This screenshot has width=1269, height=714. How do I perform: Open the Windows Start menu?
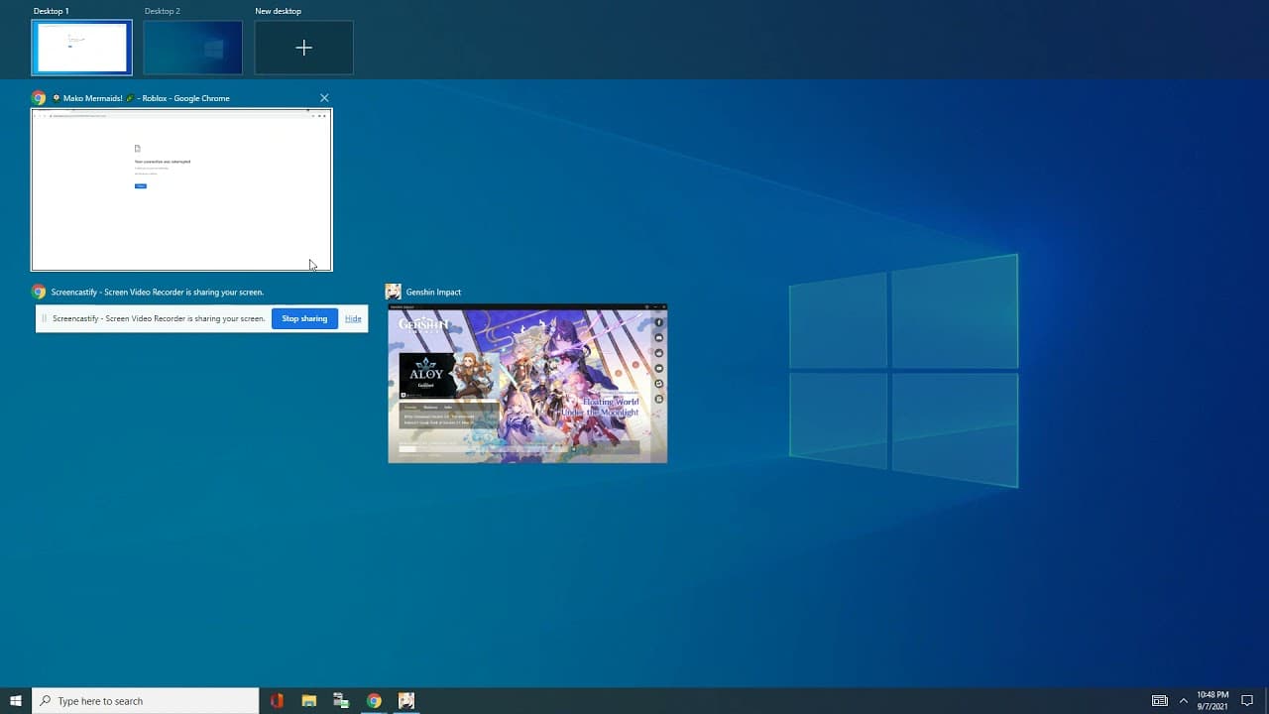(16, 701)
